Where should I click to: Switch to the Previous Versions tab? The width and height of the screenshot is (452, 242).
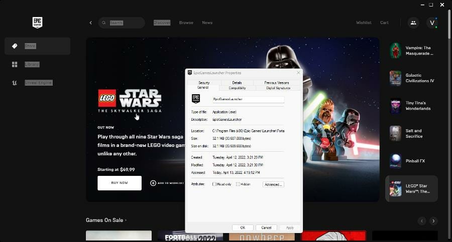coord(277,83)
